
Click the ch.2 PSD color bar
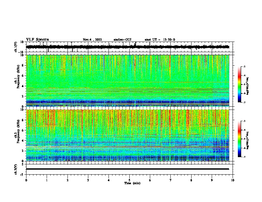tap(240, 139)
